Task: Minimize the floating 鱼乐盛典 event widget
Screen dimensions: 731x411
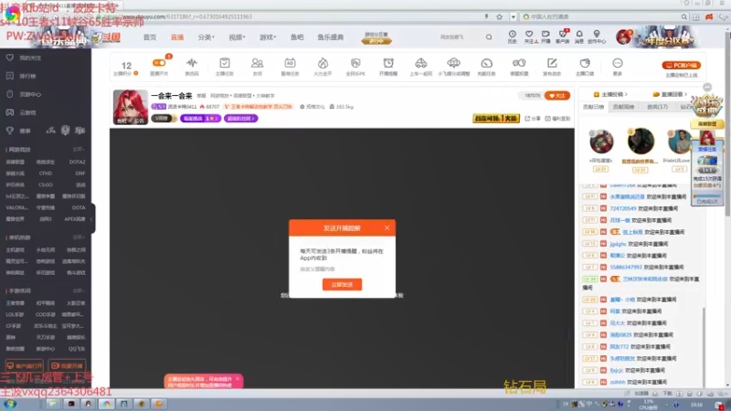Action: pos(707,87)
